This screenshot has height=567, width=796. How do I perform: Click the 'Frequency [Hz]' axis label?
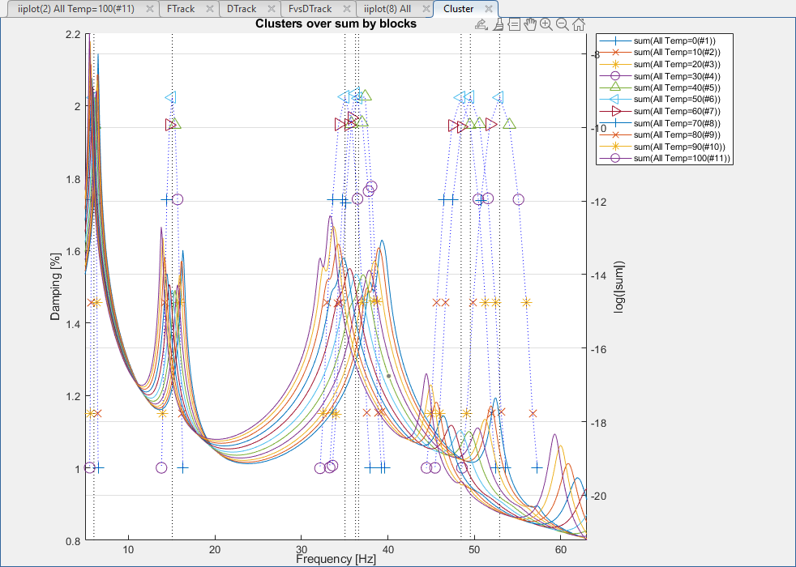pos(336,559)
